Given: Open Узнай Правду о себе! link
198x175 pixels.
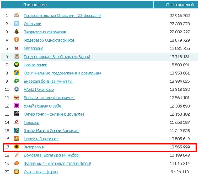Looking at the screenshot, I should tap(43, 106).
